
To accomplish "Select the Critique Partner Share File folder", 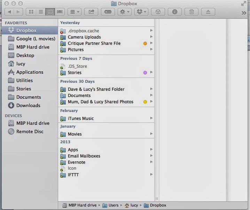I will click(x=106, y=43).
